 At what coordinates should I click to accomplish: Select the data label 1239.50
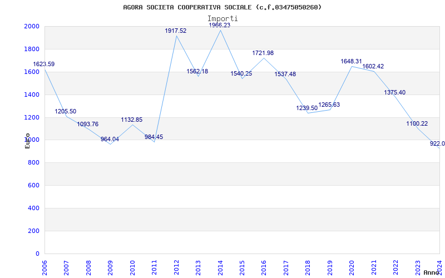[307, 108]
